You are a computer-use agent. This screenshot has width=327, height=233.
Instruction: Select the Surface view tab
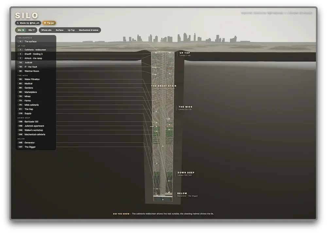click(60, 30)
